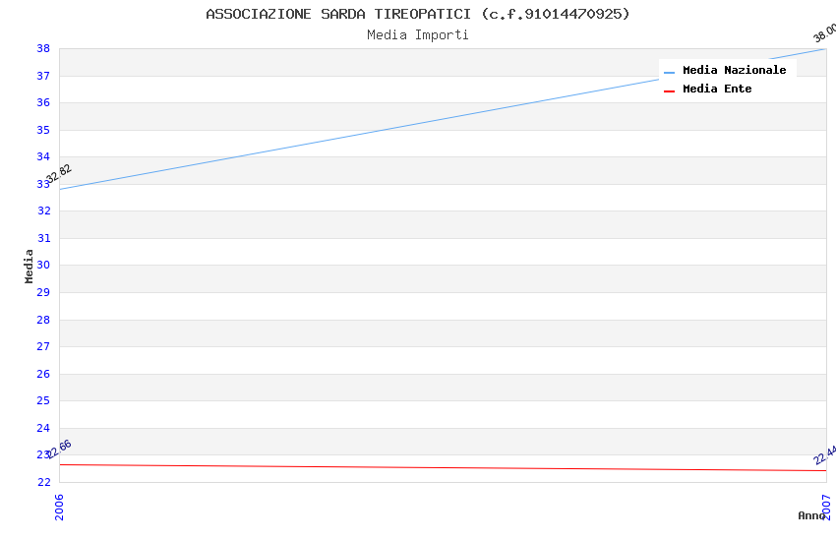Image resolution: width=836 pixels, height=541 pixels.
Task: Click the y-axis value 37
Action: click(43, 76)
